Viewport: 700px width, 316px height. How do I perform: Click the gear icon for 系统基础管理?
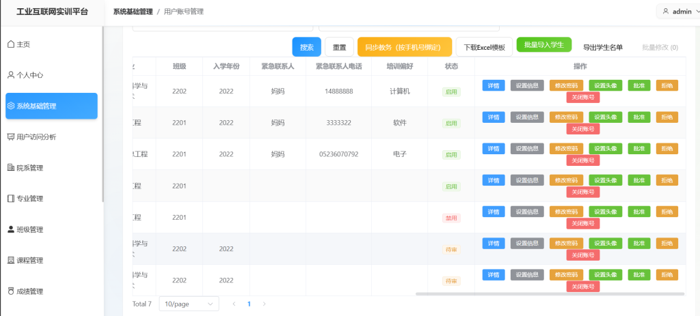click(x=11, y=106)
